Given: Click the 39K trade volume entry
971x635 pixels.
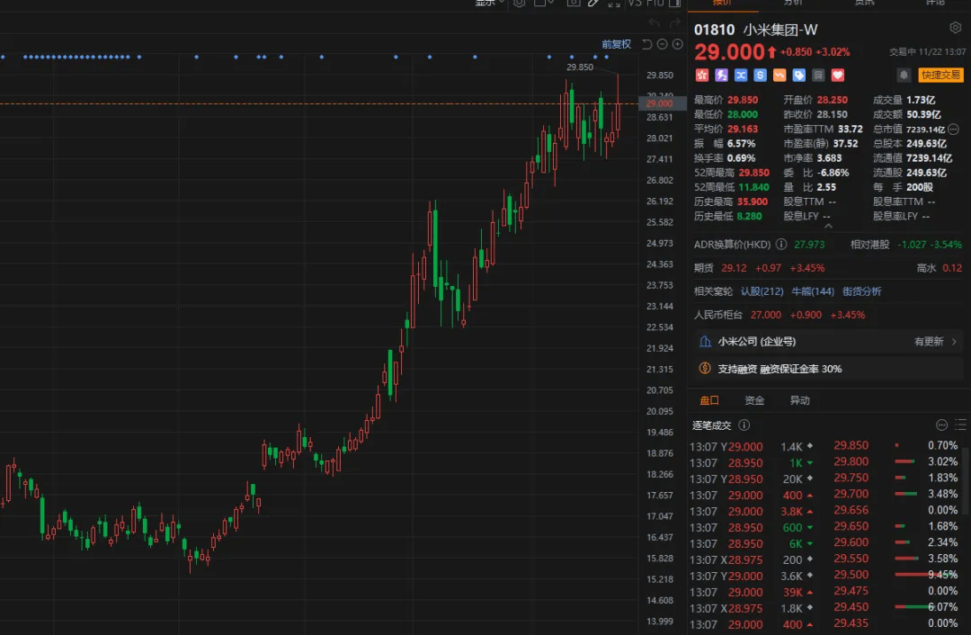Looking at the screenshot, I should (793, 592).
